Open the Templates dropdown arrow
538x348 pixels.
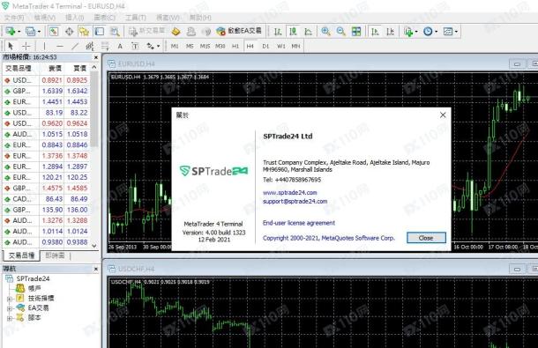tap(456, 32)
